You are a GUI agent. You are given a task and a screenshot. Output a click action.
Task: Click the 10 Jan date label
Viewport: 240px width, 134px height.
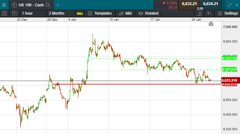(x=114, y=20)
